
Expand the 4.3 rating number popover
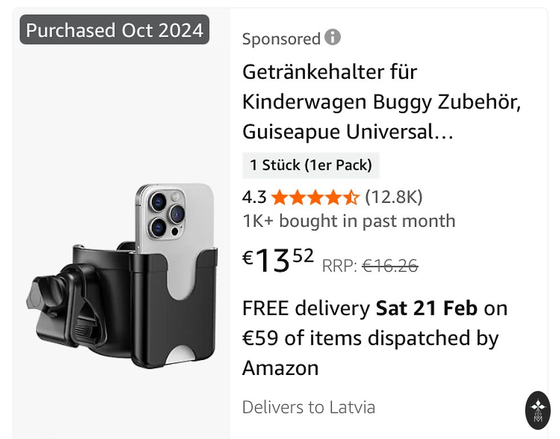point(254,198)
